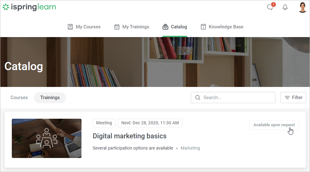Switch to My Trainings tab
The height and width of the screenshot is (172, 310).
click(x=136, y=27)
